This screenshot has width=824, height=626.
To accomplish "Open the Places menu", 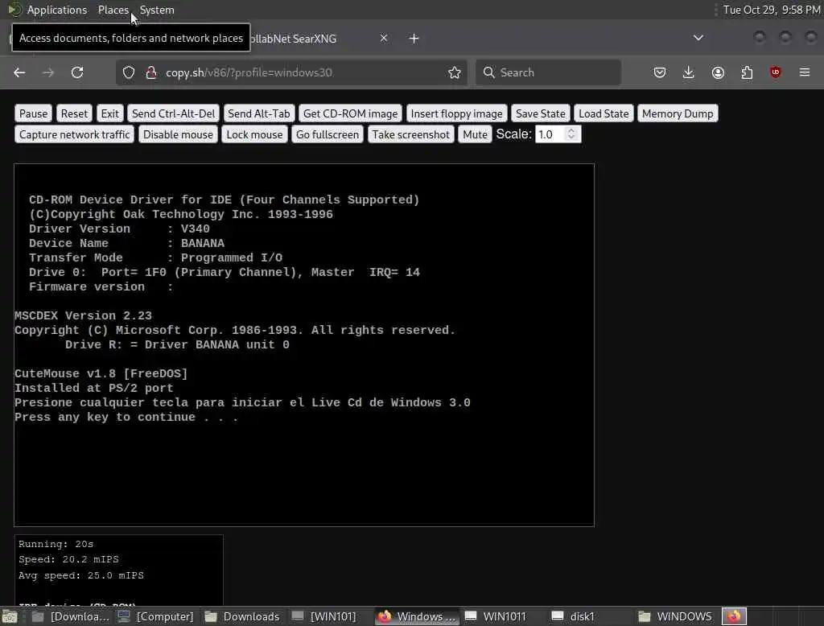I will click(113, 10).
